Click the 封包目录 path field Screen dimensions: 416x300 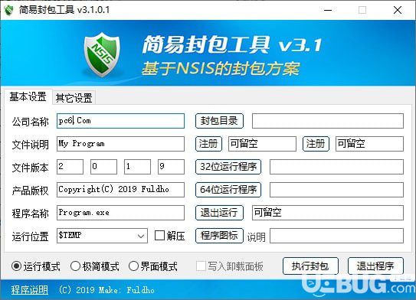(328, 121)
